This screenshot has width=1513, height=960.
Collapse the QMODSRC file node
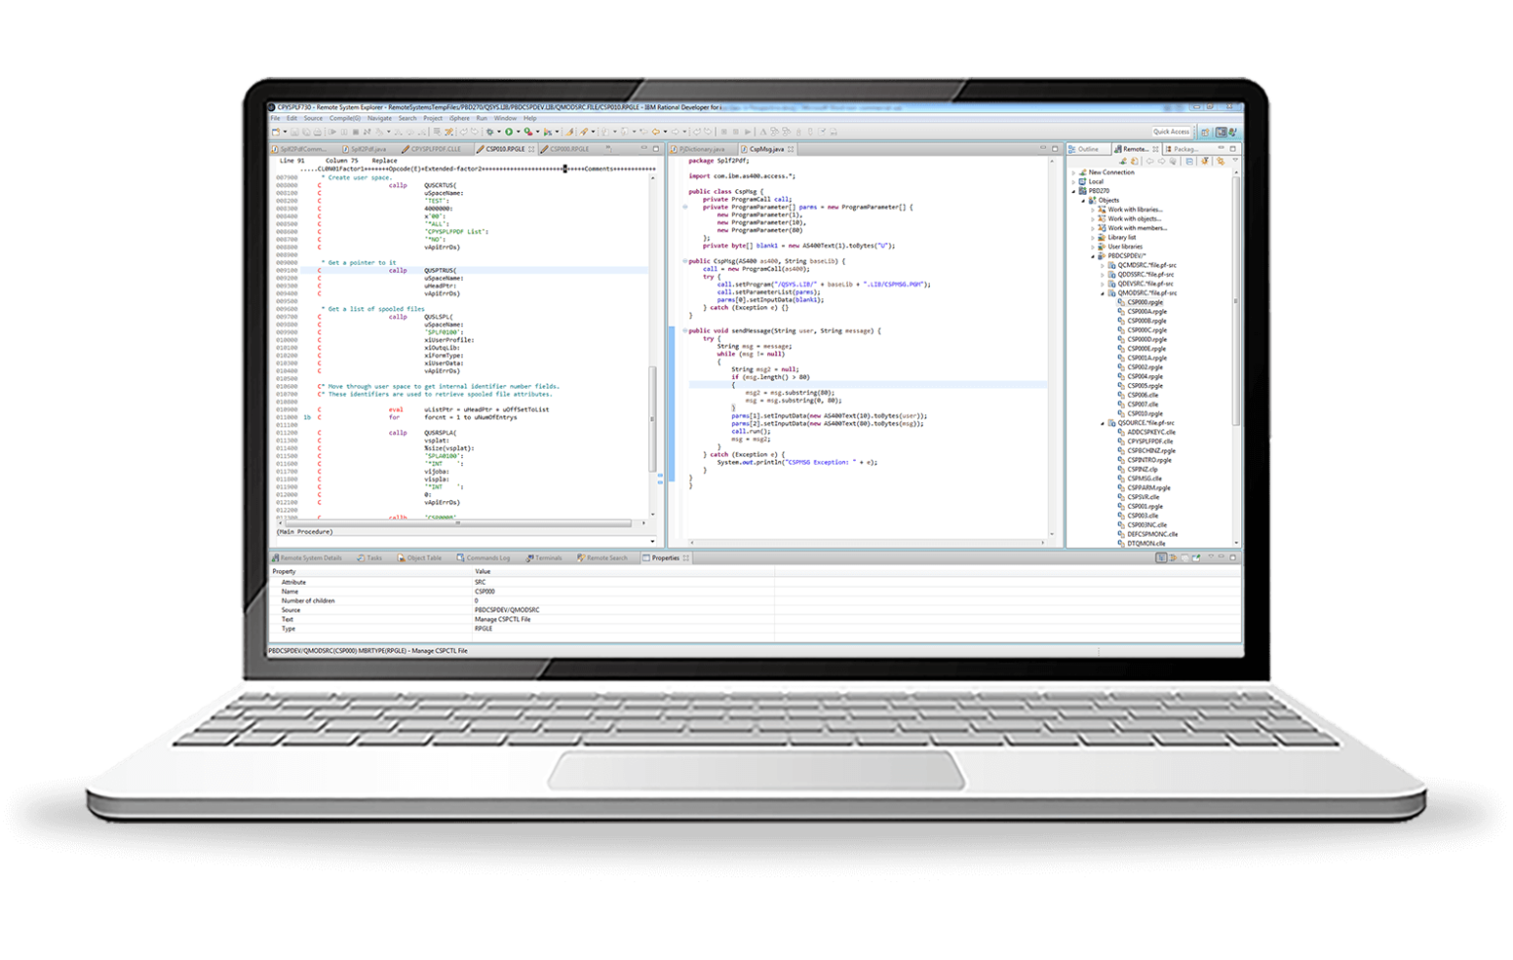tap(1102, 293)
